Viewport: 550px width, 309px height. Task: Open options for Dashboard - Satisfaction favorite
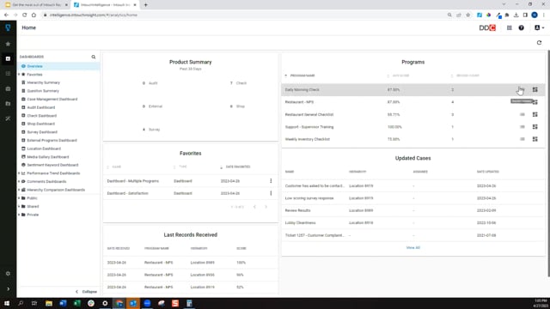tap(271, 193)
